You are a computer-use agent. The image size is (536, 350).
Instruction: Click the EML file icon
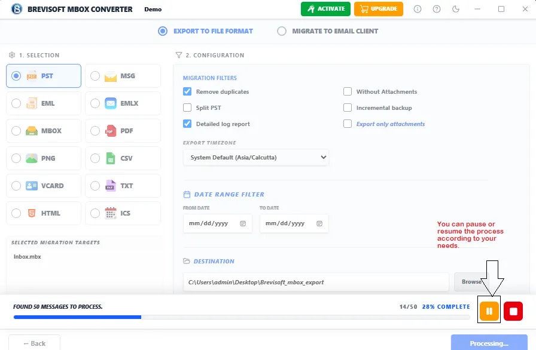[x=32, y=103]
